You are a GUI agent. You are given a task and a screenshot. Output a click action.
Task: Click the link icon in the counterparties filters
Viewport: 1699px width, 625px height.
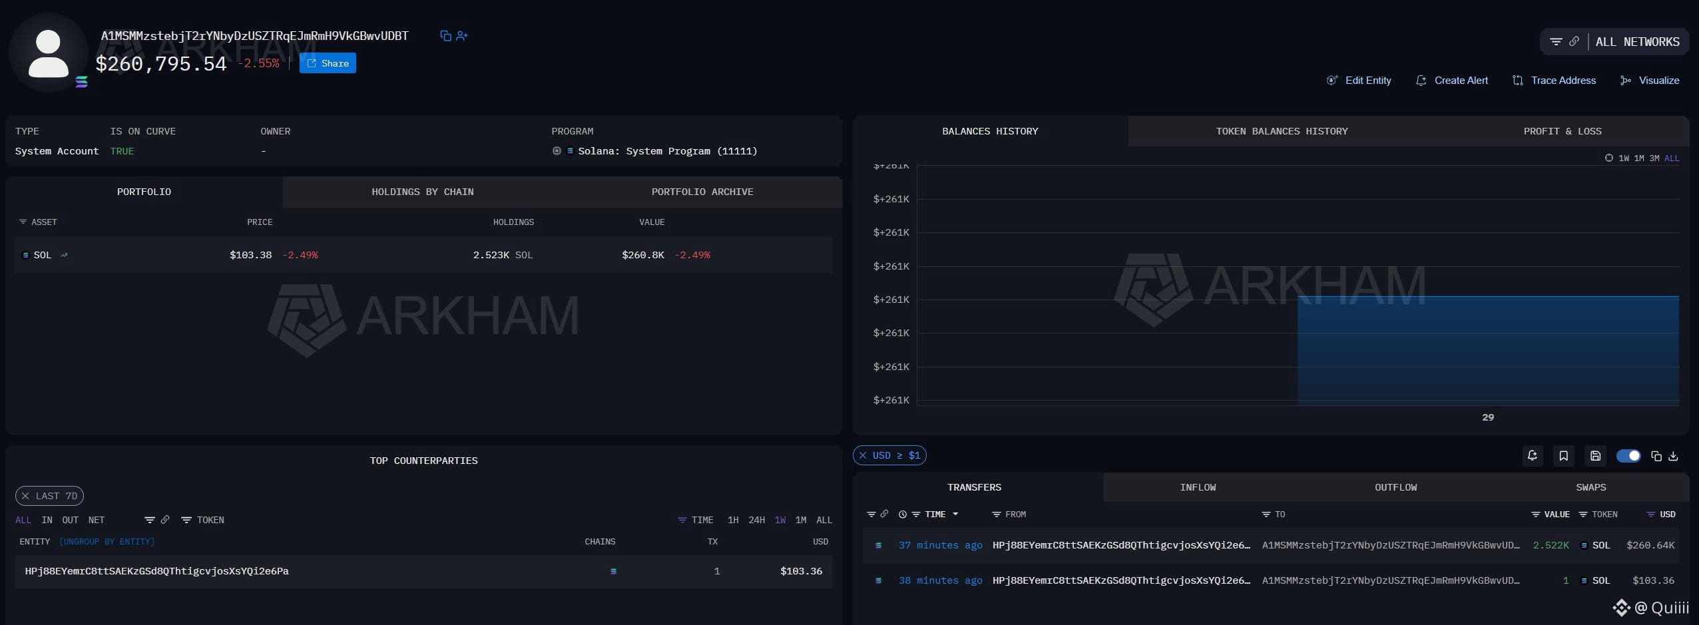165,519
